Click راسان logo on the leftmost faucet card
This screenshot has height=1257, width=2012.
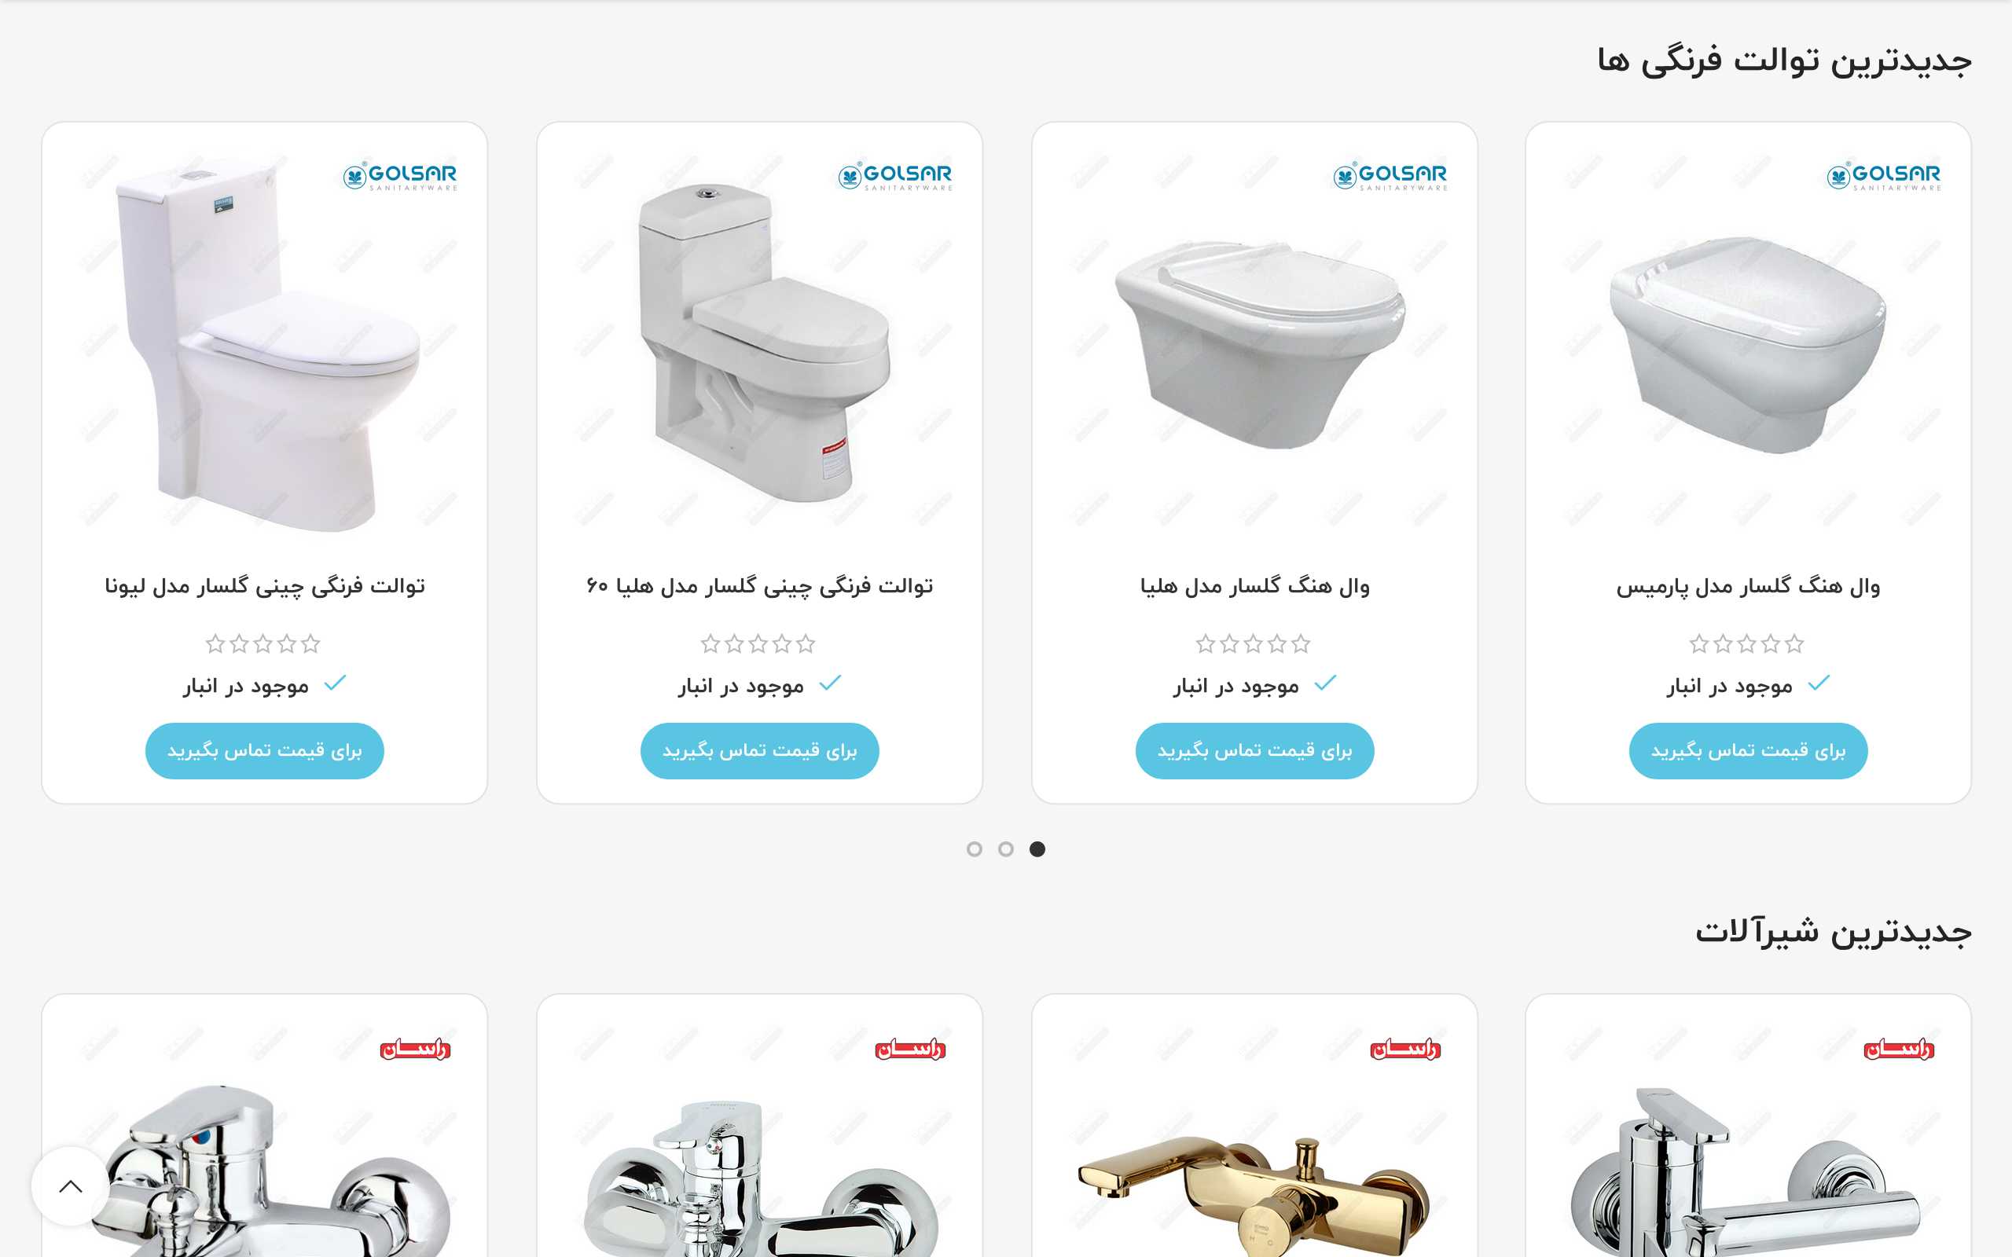pos(415,1049)
